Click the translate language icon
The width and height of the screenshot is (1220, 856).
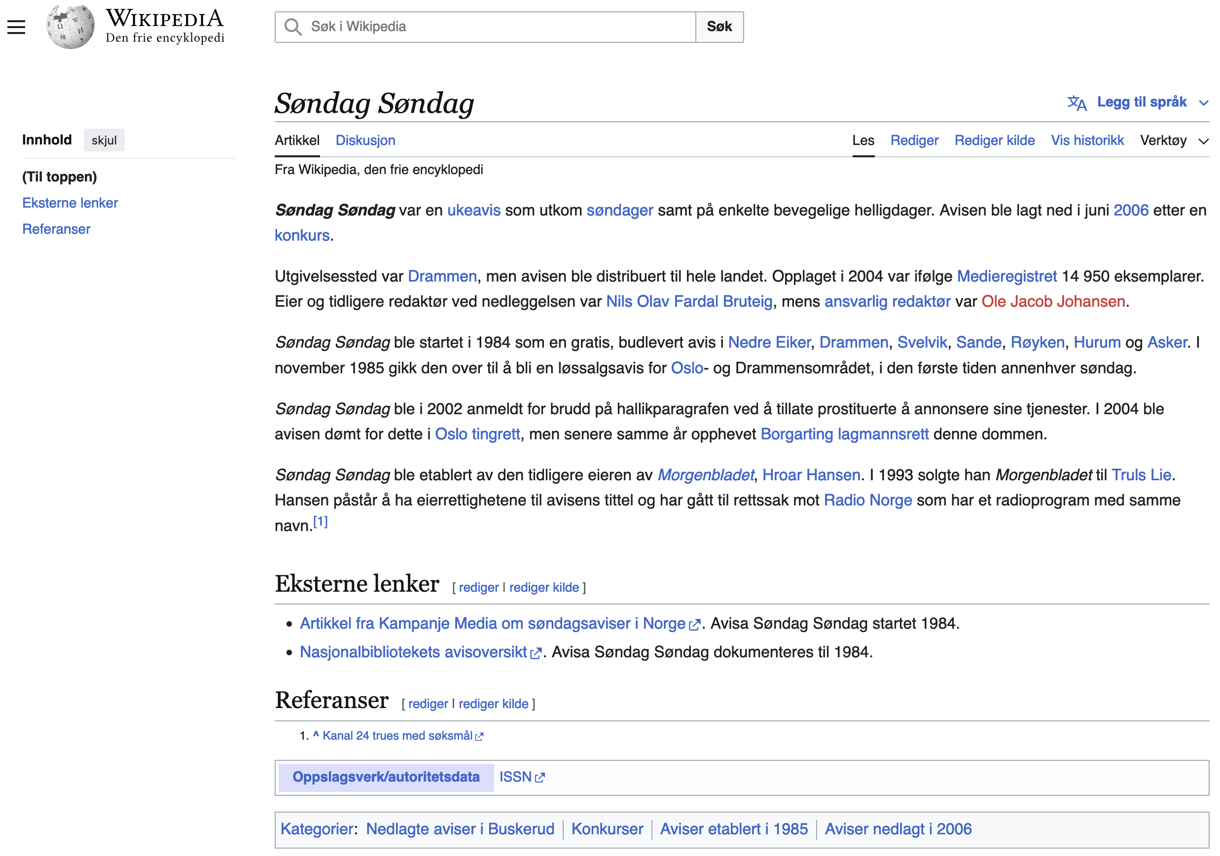pos(1076,103)
